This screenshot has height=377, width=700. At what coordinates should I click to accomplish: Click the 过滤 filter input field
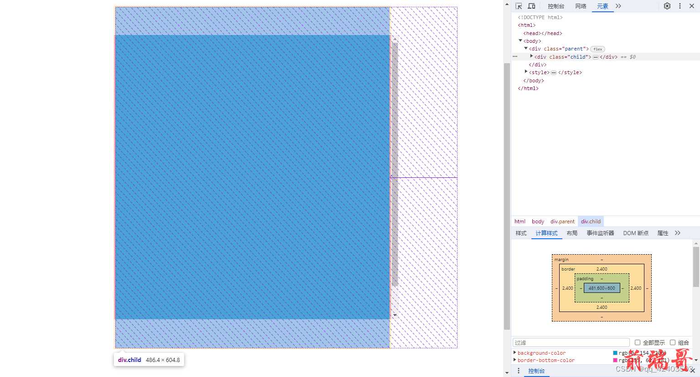coord(571,342)
